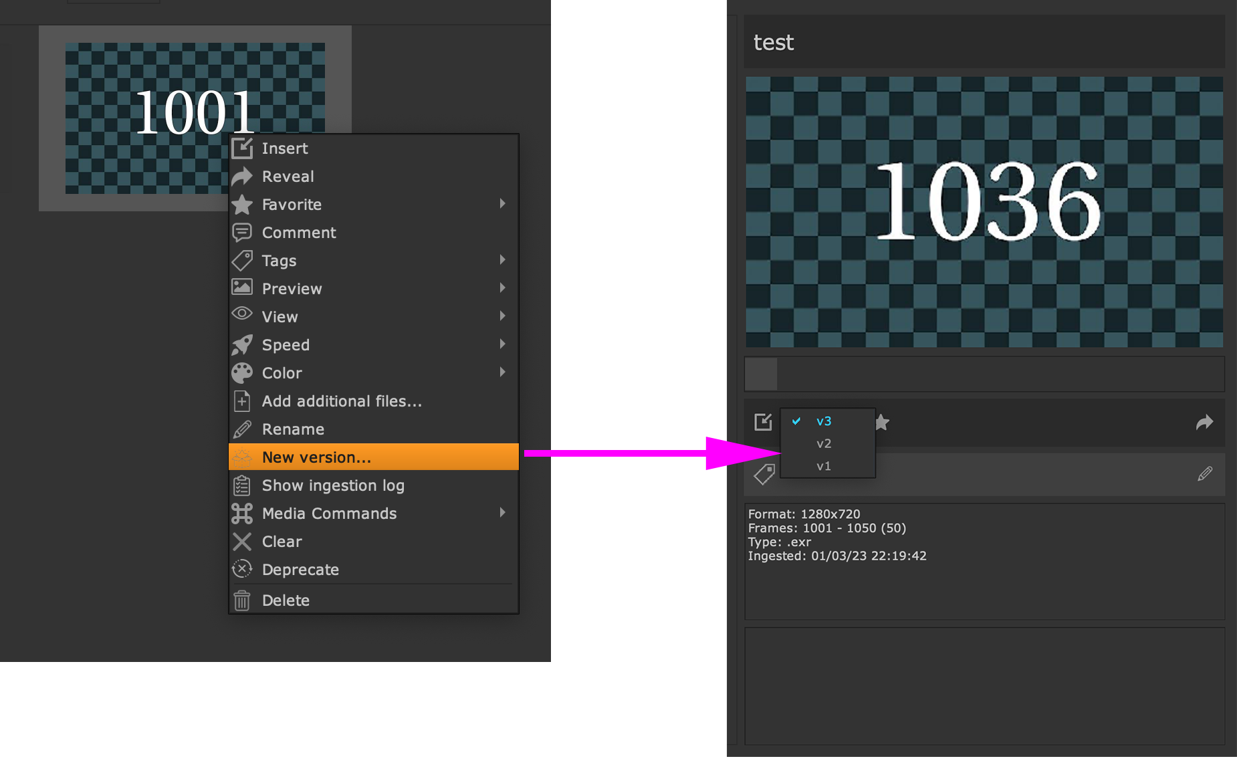The width and height of the screenshot is (1237, 781).
Task: Click the grey color swatch below the preview
Action: coord(762,374)
